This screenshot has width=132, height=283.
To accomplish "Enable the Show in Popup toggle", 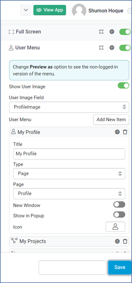I will click(x=119, y=215).
